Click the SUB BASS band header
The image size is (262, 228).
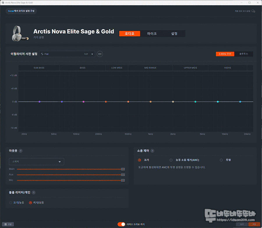(x=39, y=68)
